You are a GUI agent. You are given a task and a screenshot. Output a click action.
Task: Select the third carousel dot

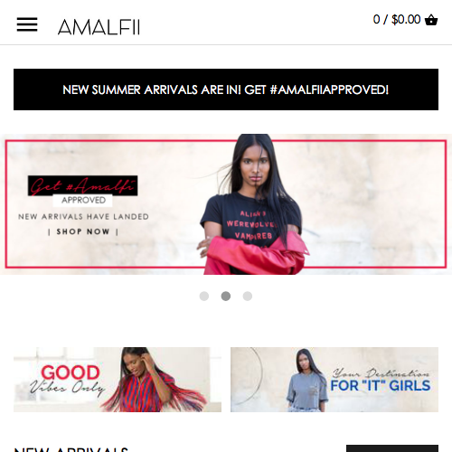(x=248, y=297)
